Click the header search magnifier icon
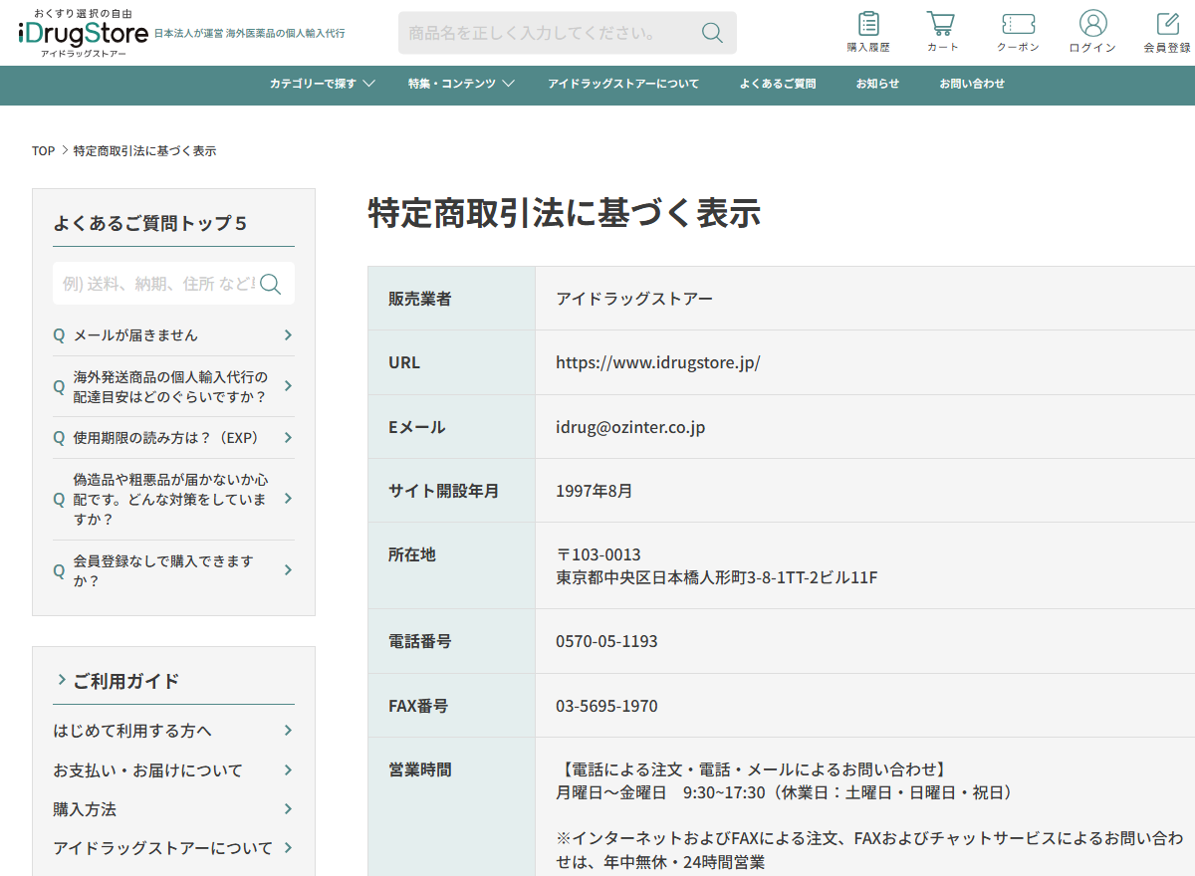1195x876 pixels. click(712, 33)
